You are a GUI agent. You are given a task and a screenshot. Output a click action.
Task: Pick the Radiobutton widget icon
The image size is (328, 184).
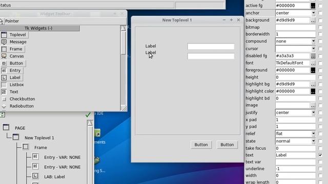4,106
